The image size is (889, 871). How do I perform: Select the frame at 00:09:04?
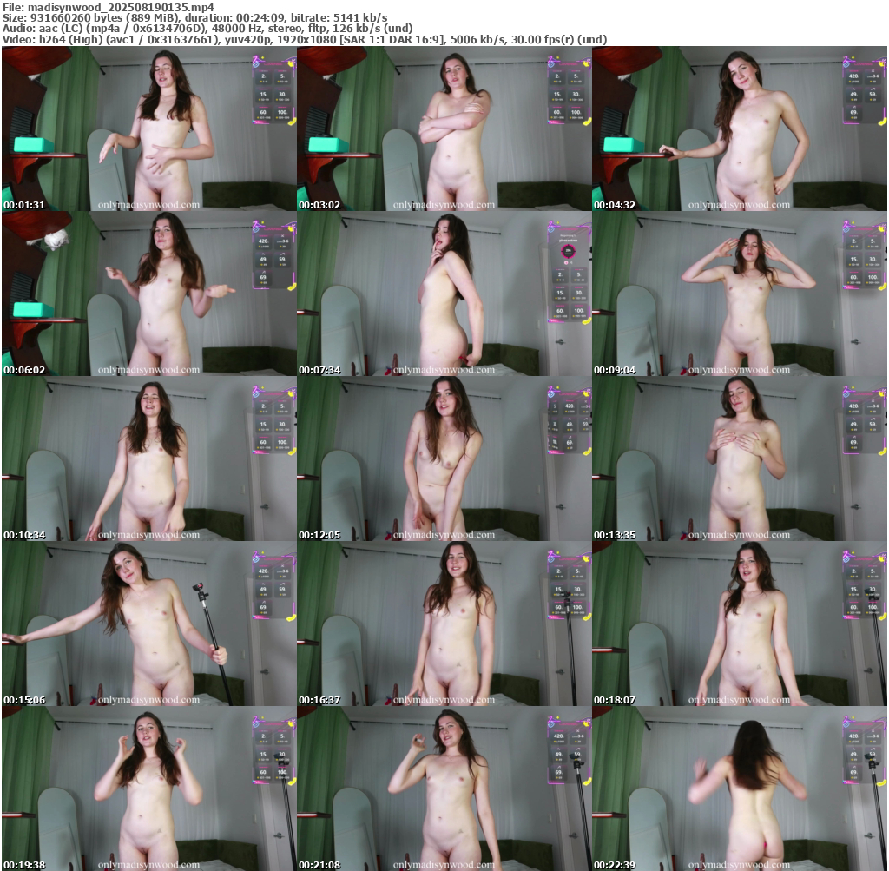[x=740, y=294]
